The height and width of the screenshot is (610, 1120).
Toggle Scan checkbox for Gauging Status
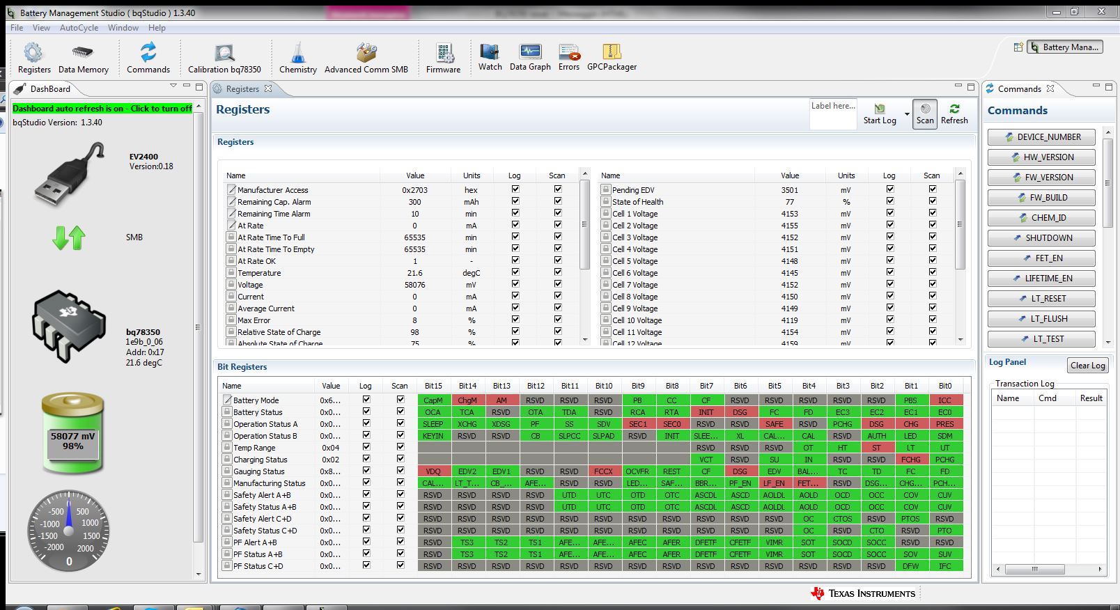400,471
